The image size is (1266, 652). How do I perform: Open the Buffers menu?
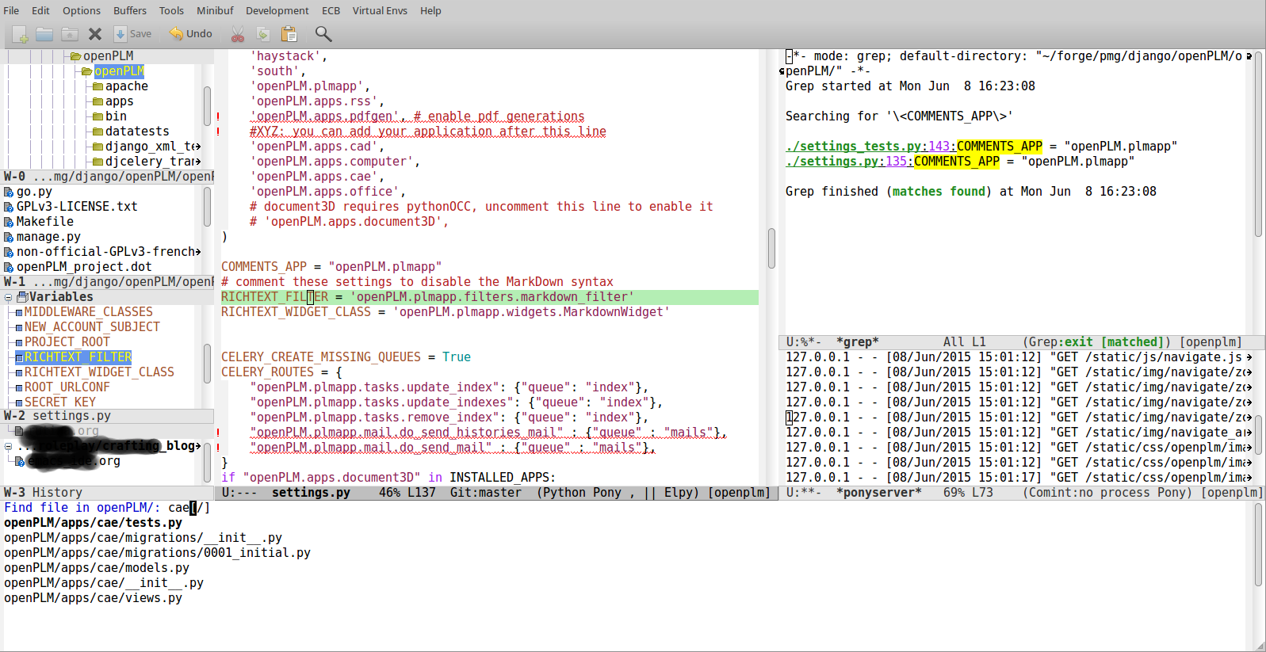[x=130, y=10]
